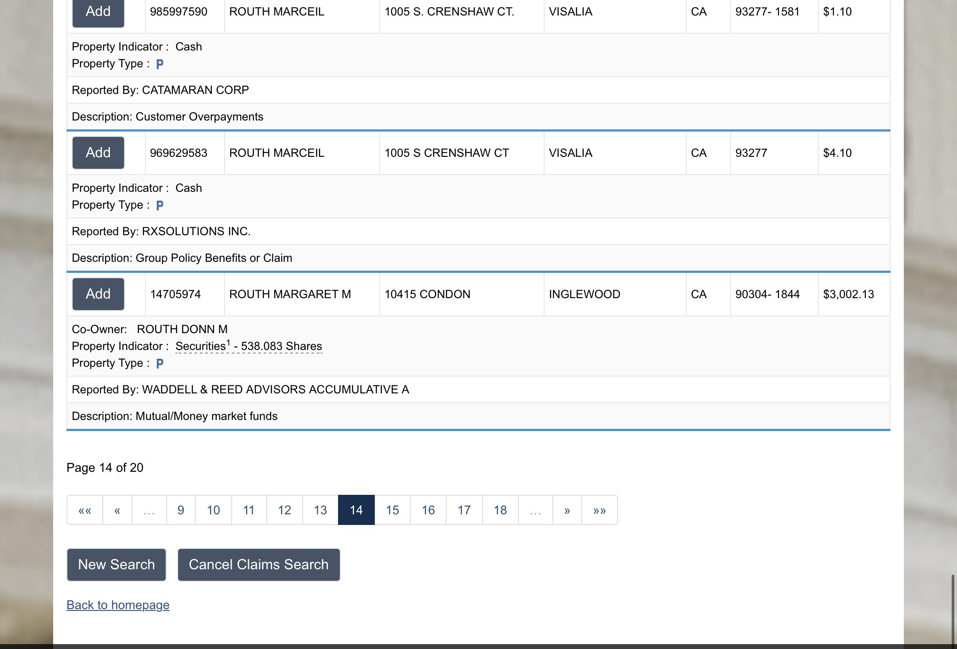Viewport: 957px width, 649px height.
Task: Open results page 16
Action: [428, 510]
